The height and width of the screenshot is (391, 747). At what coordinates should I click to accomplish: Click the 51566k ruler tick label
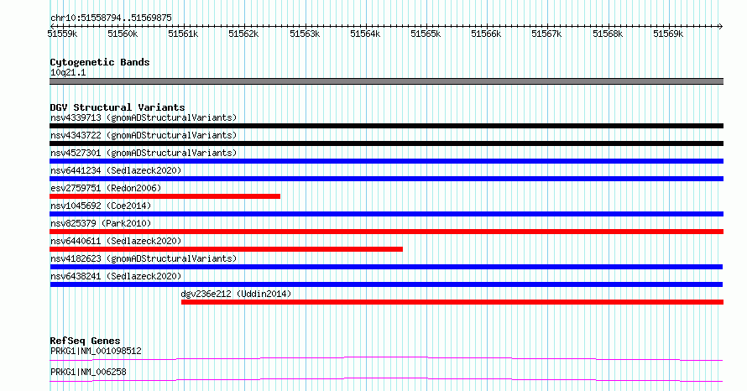[x=486, y=34]
